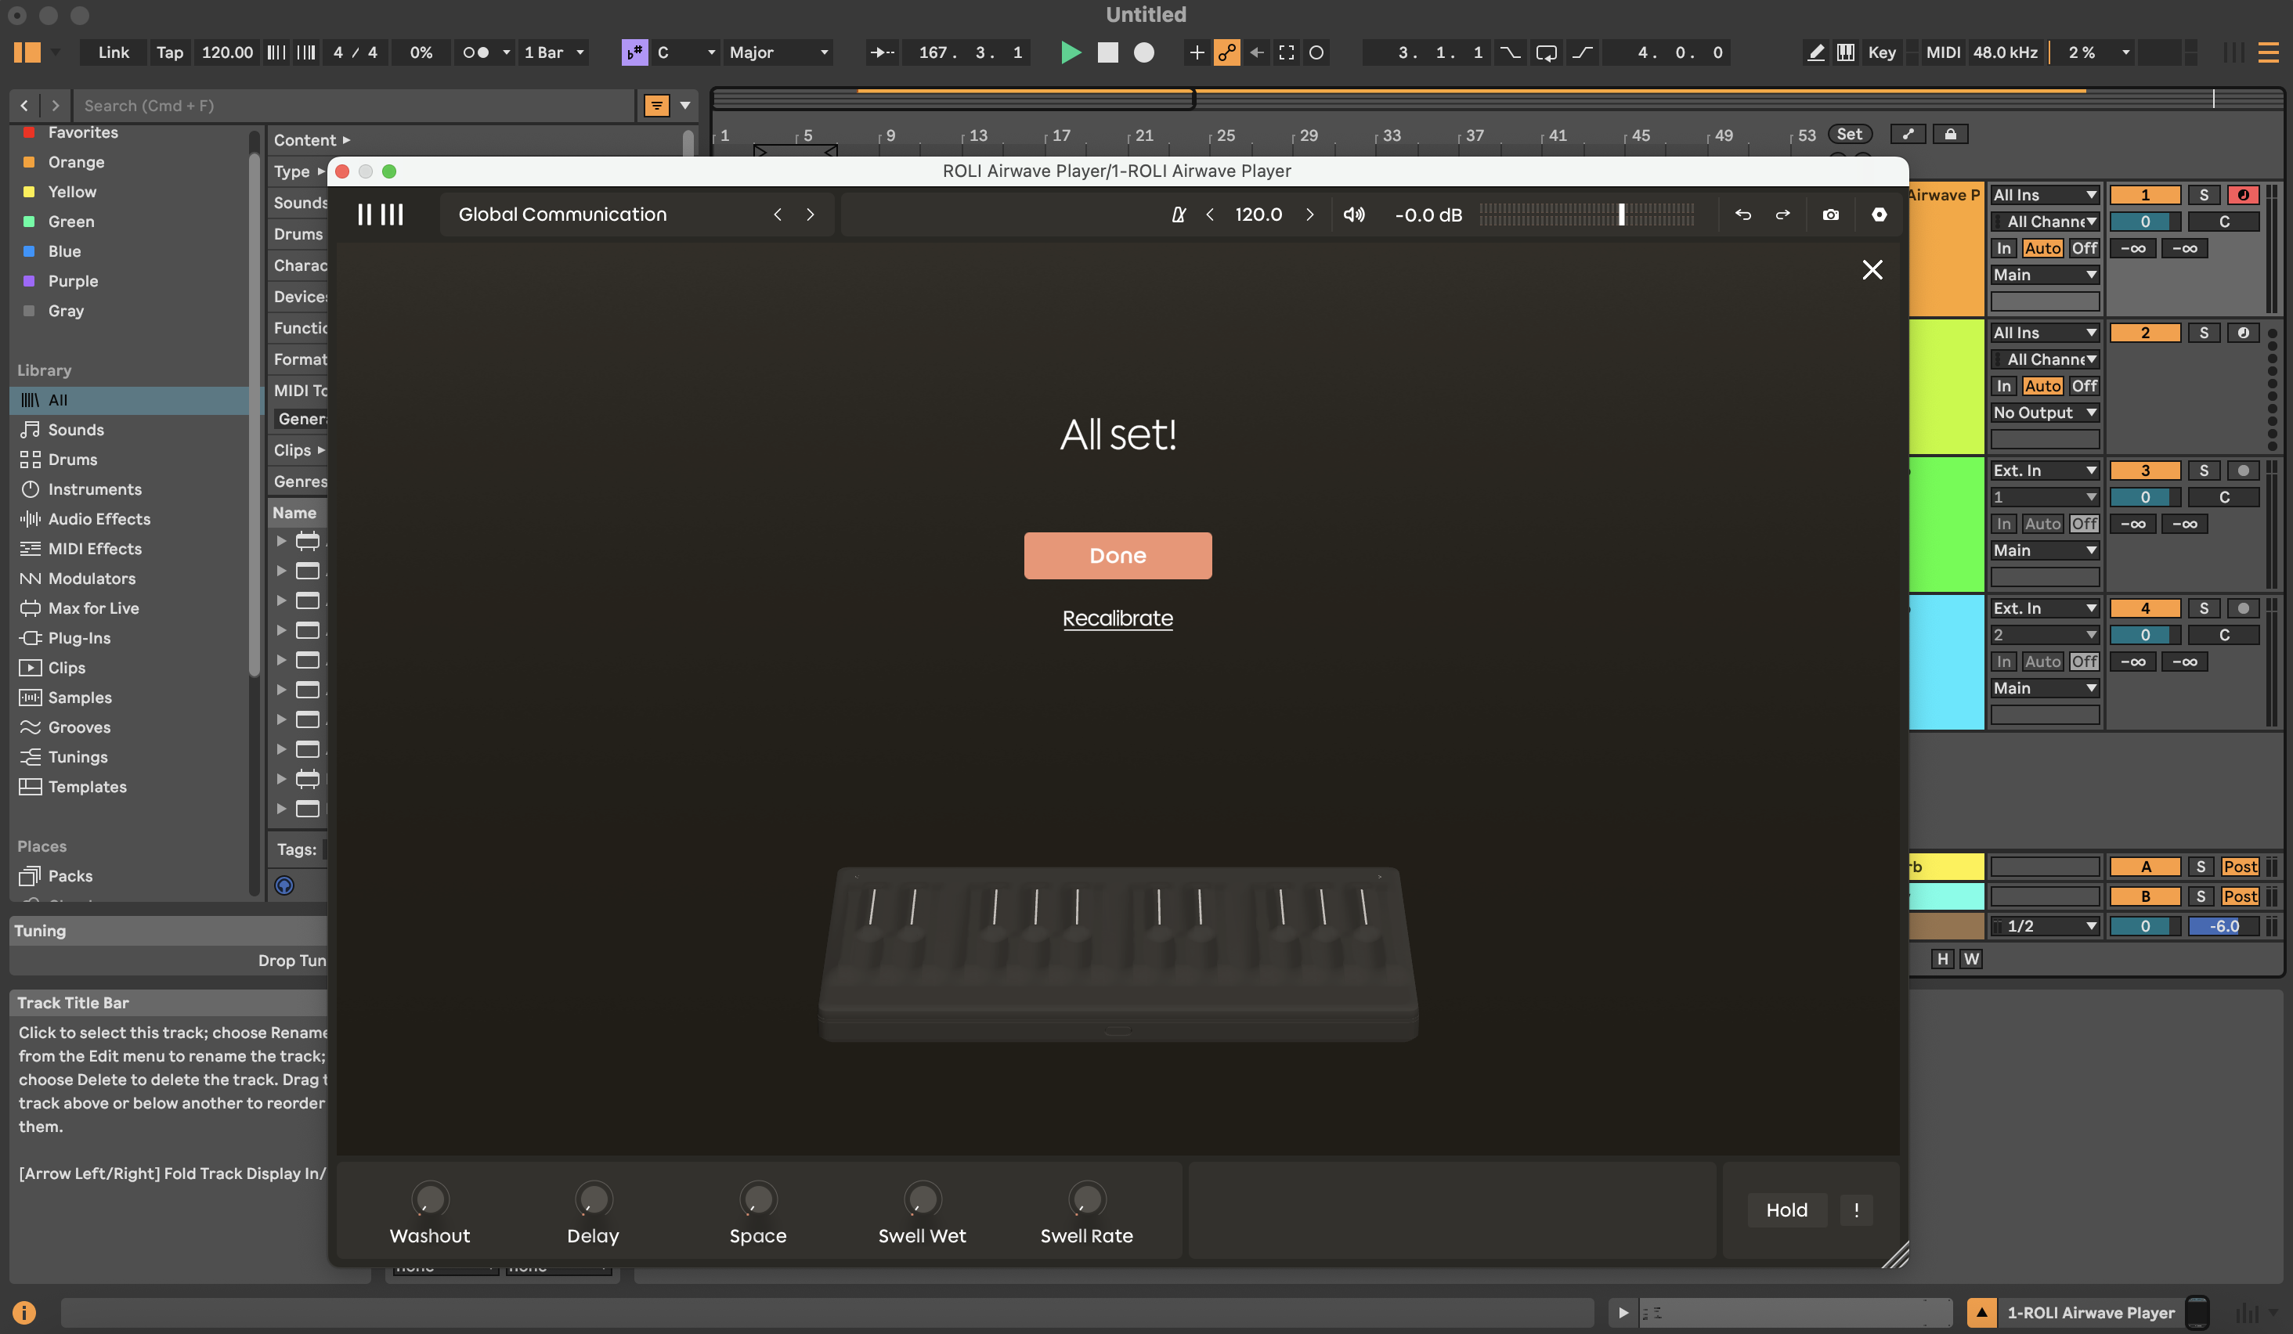Enable the Hold button
Screen dimensions: 2293x1334
[1786, 1210]
